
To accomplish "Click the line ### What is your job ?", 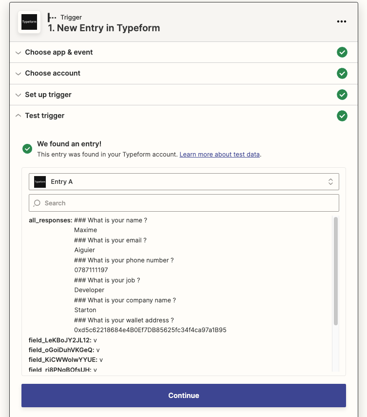I will click(x=107, y=280).
